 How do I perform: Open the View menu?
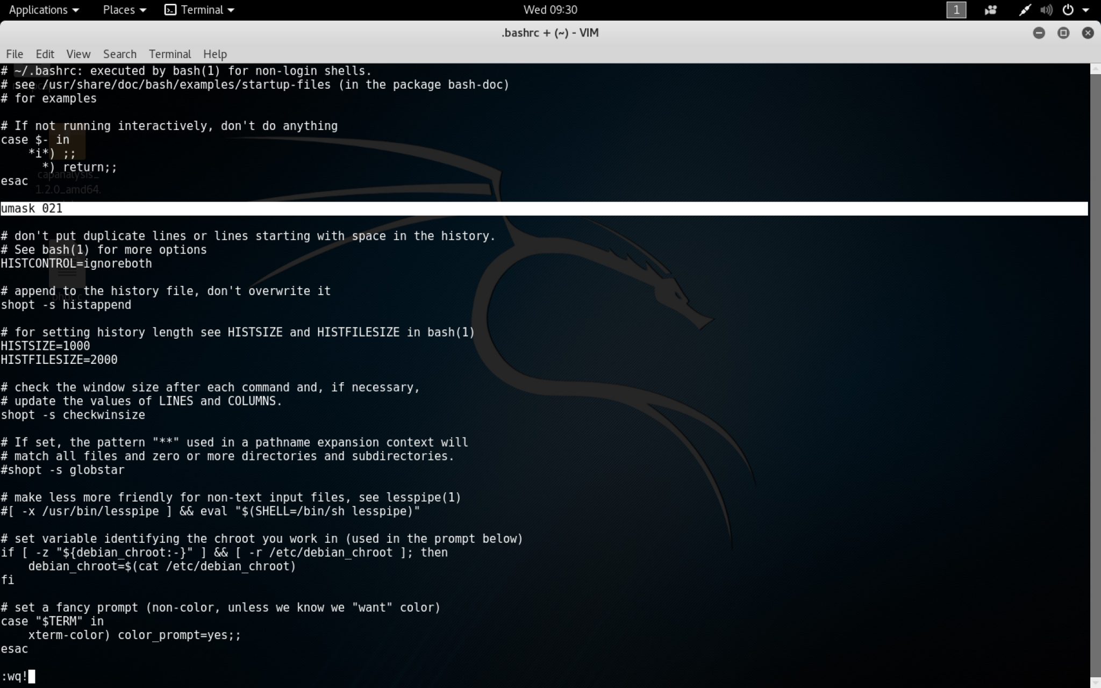click(x=78, y=54)
